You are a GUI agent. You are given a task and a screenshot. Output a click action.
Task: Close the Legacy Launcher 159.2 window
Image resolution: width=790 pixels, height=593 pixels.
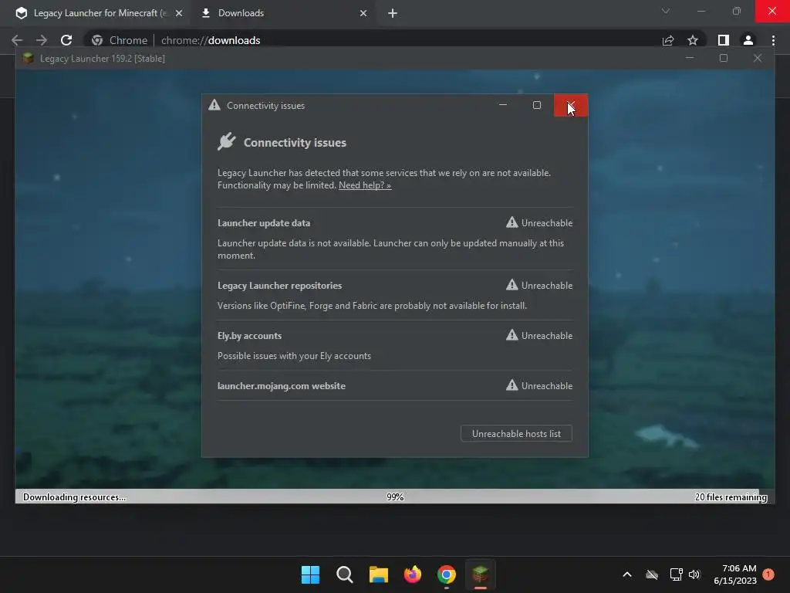pyautogui.click(x=758, y=58)
